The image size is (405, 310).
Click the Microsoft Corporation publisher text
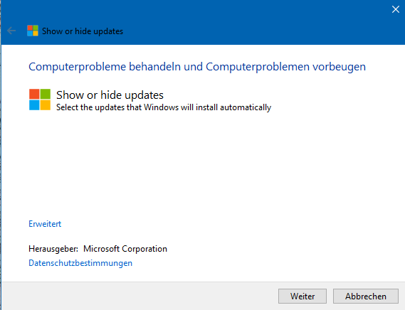pos(125,249)
